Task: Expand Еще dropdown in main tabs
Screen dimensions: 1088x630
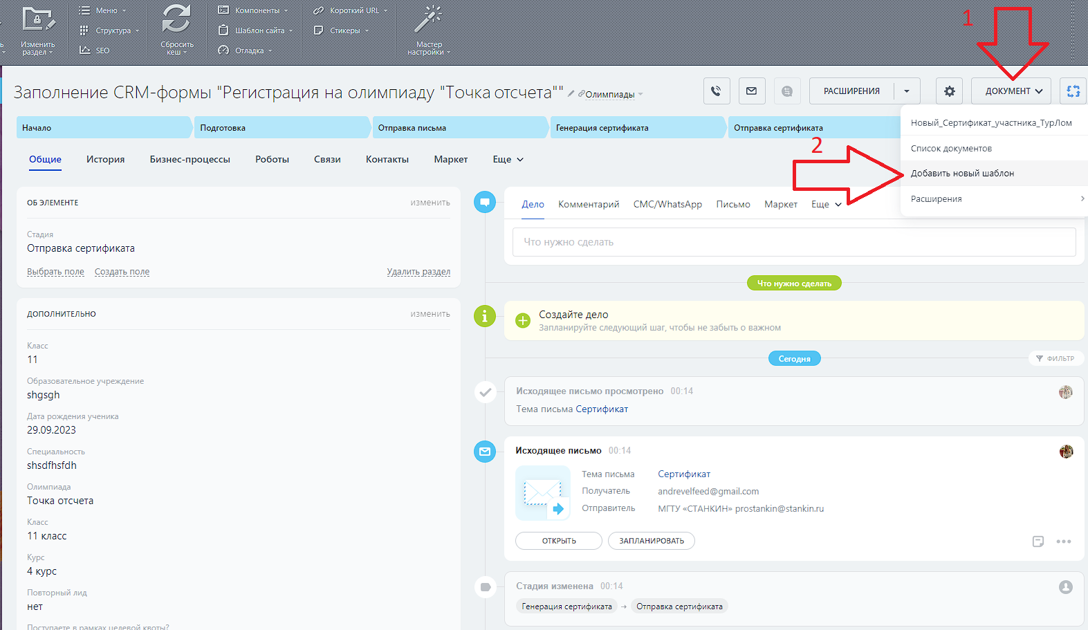Action: (x=508, y=159)
